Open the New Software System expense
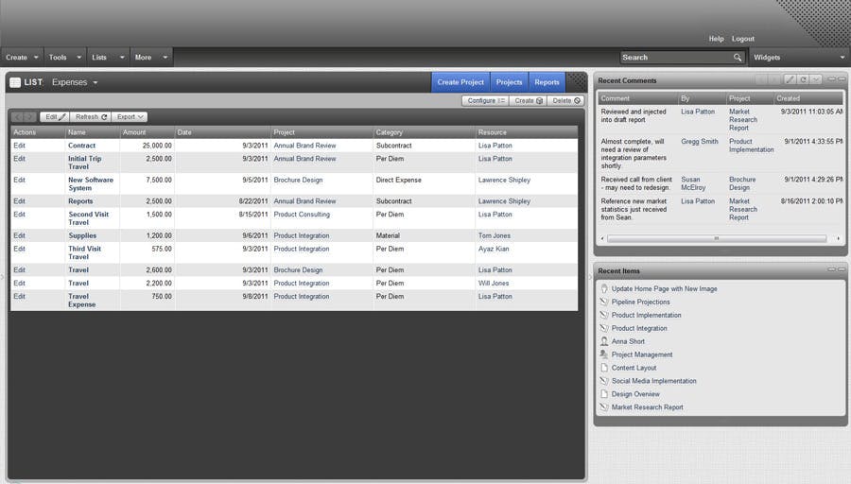The image size is (851, 484). 91,184
